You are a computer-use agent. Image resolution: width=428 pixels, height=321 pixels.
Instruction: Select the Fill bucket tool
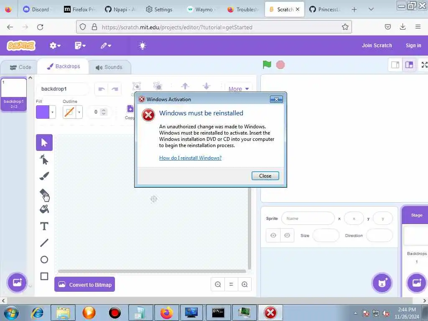[x=44, y=209]
